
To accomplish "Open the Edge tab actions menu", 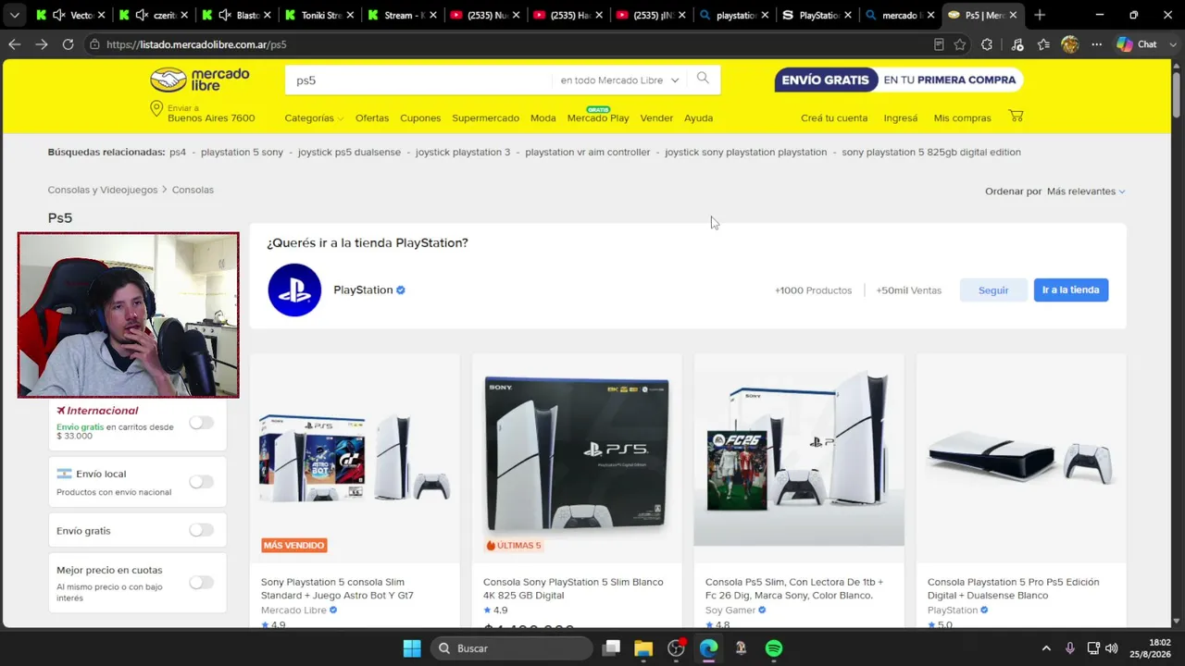I will point(15,15).
